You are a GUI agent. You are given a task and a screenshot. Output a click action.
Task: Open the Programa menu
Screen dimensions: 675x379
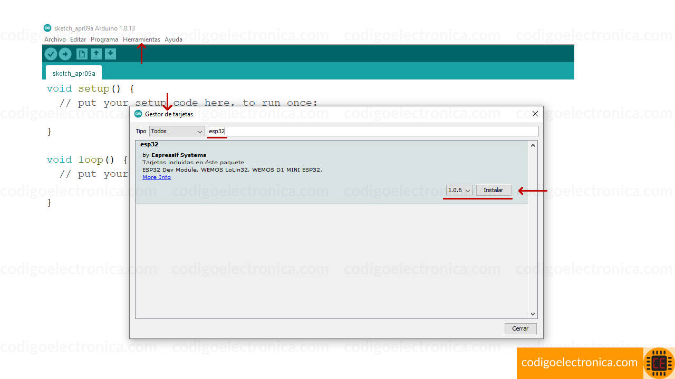tap(104, 39)
